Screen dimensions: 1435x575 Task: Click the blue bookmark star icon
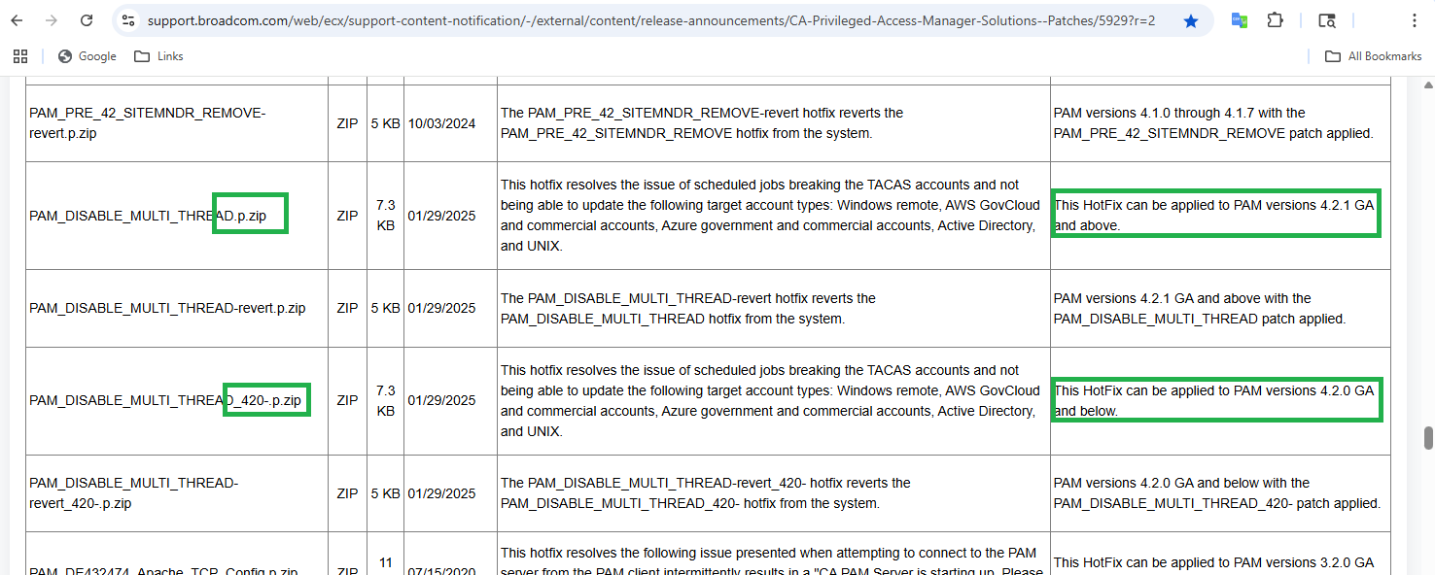point(1191,20)
